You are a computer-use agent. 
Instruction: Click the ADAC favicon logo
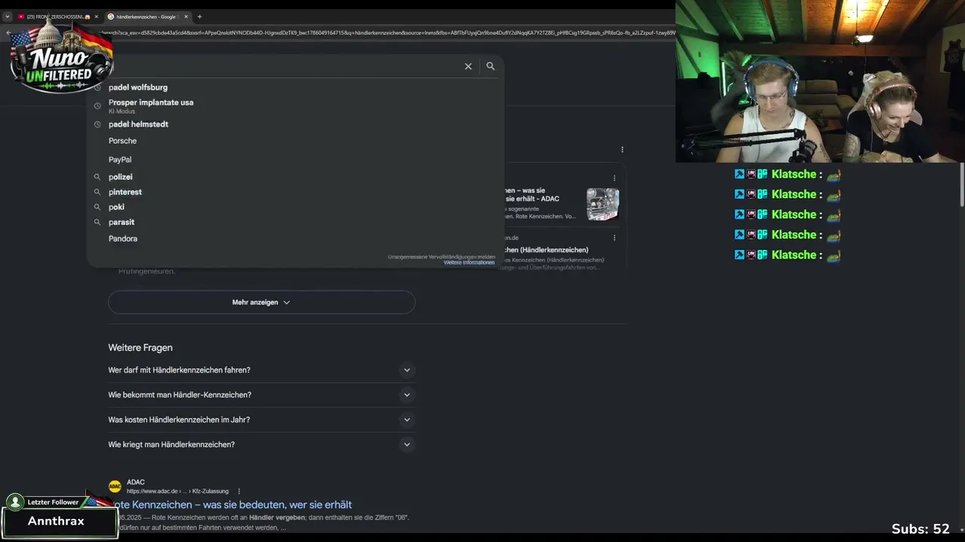(x=115, y=486)
